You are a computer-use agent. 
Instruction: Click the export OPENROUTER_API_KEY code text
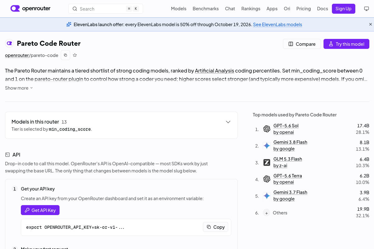pyautogui.click(x=75, y=227)
